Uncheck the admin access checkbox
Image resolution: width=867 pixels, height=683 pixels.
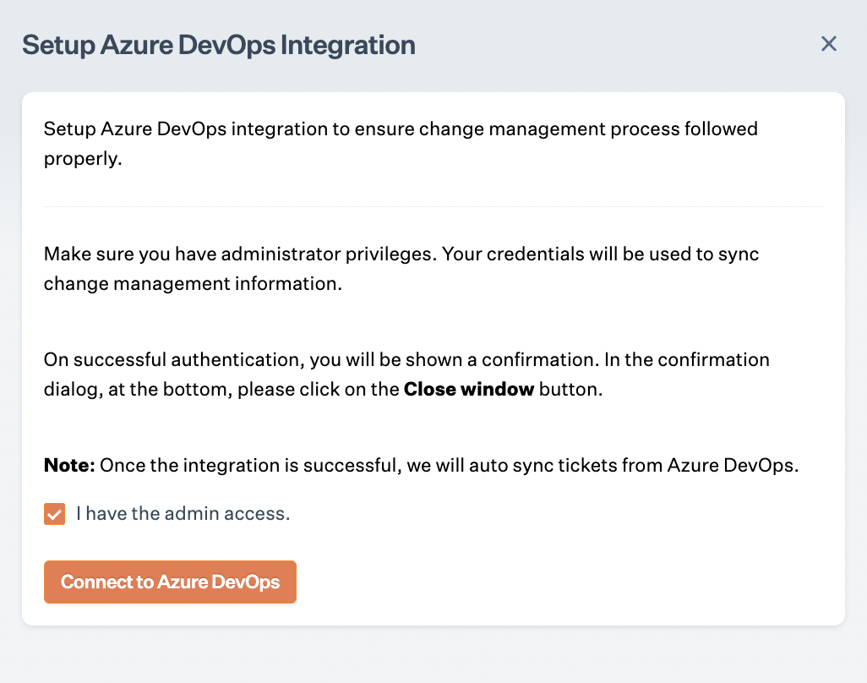coord(55,514)
